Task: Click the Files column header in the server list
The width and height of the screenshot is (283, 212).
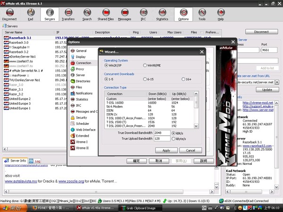Action: (x=194, y=32)
